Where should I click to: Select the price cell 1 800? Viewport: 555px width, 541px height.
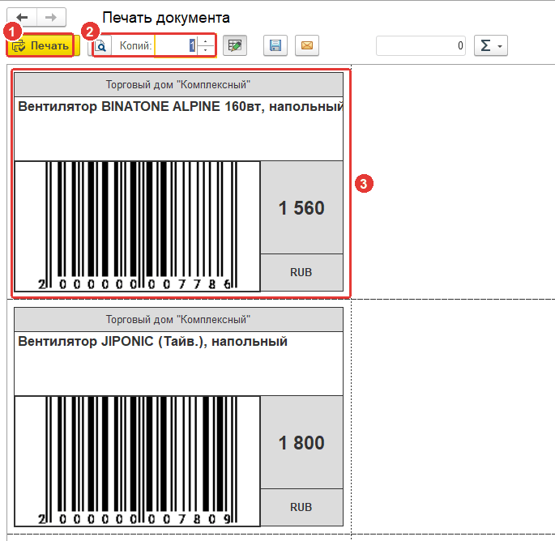[x=301, y=443]
